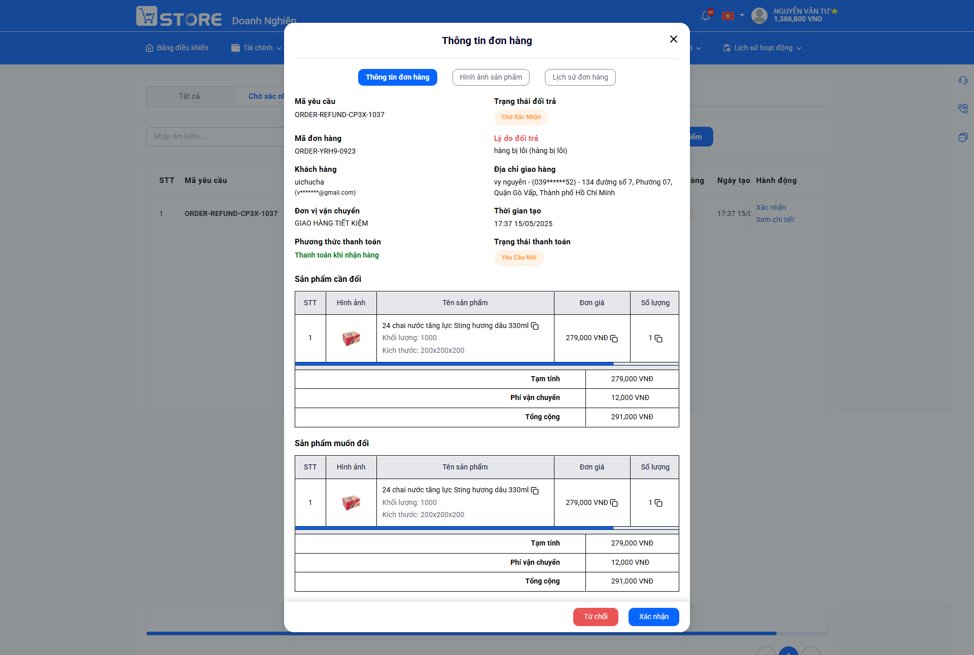Image resolution: width=974 pixels, height=655 pixels.
Task: Click GIAO HÀNG TIẾT KIỆM carrier text
Action: tap(331, 223)
